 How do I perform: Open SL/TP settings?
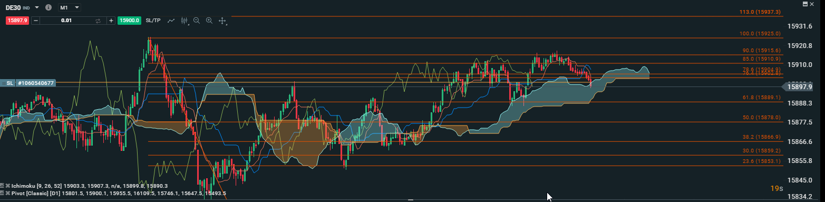coord(153,21)
